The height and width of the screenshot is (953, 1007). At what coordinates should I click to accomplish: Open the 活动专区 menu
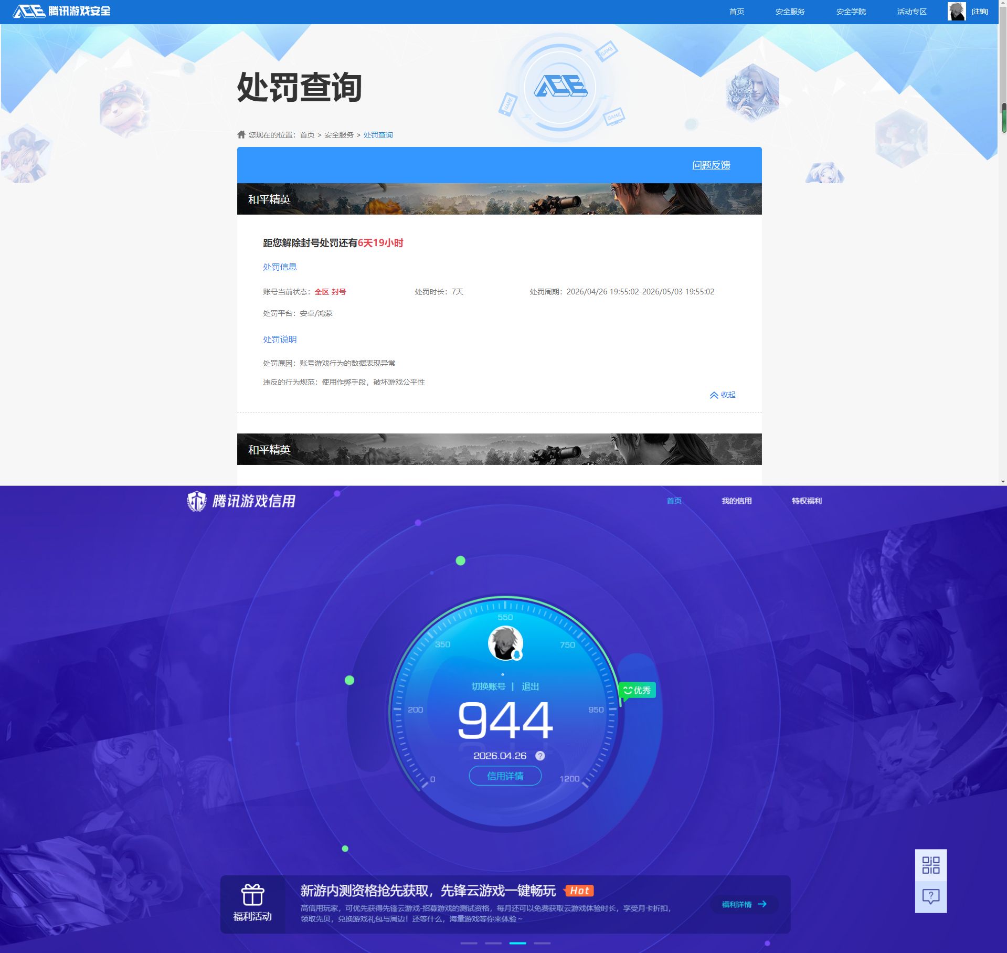coord(911,12)
